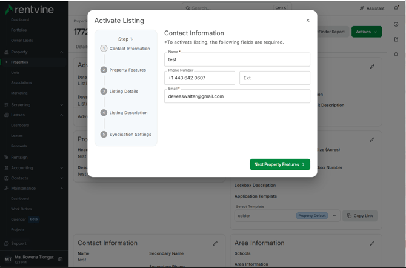This screenshot has height=268, width=406.
Task: Open notifications bell in top bar
Action: click(396, 8)
